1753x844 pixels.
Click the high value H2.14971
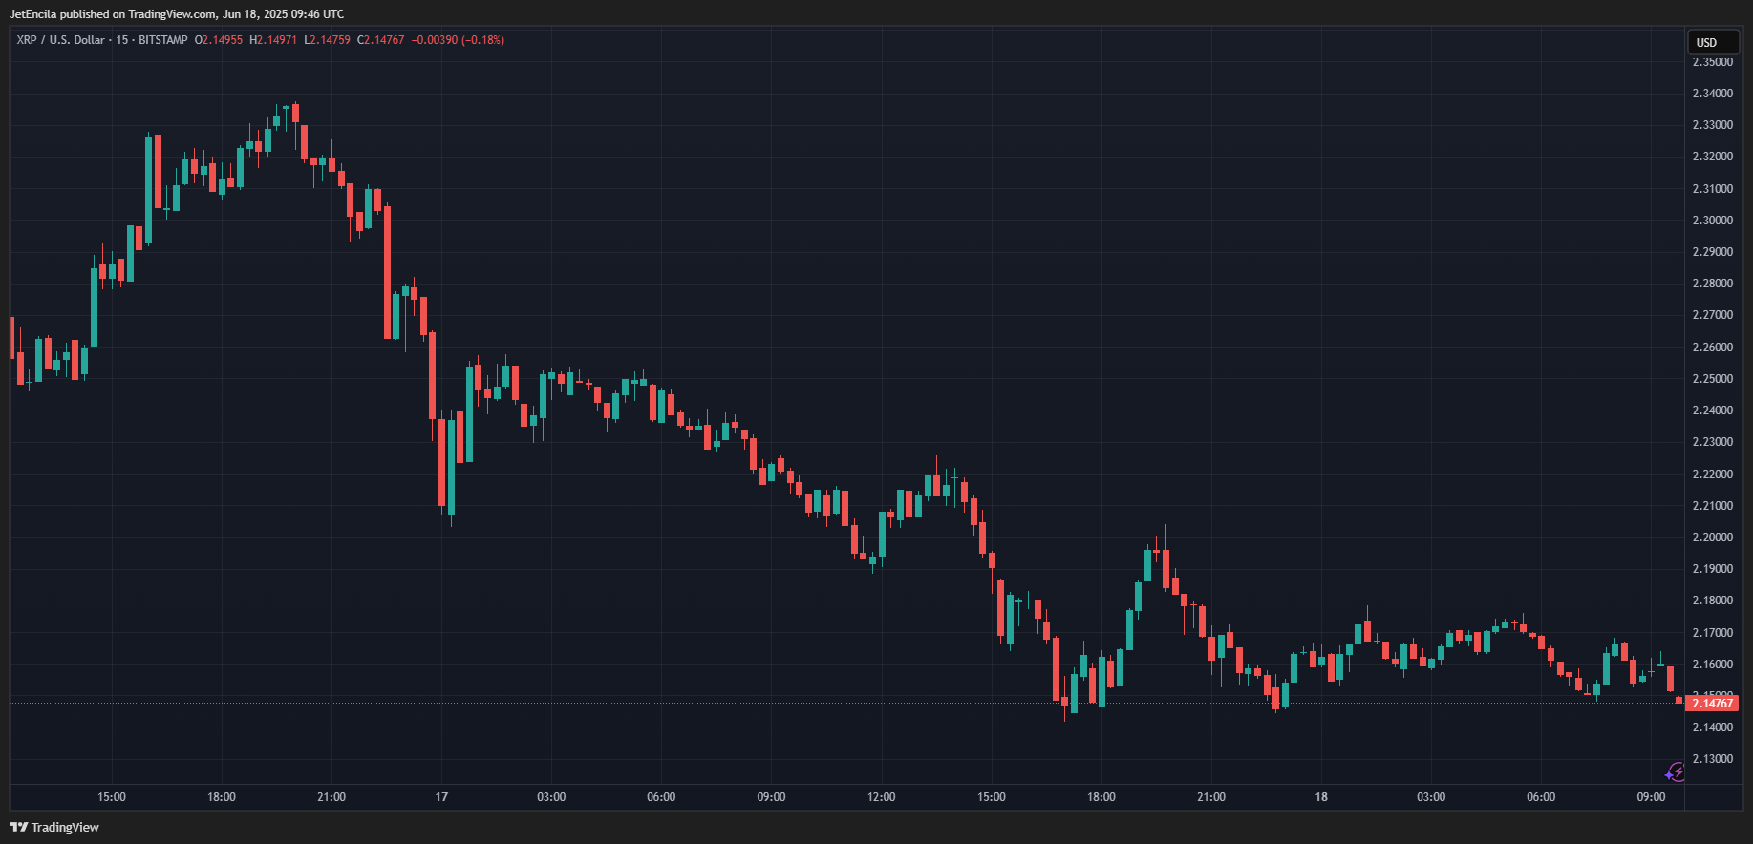pyautogui.click(x=273, y=40)
